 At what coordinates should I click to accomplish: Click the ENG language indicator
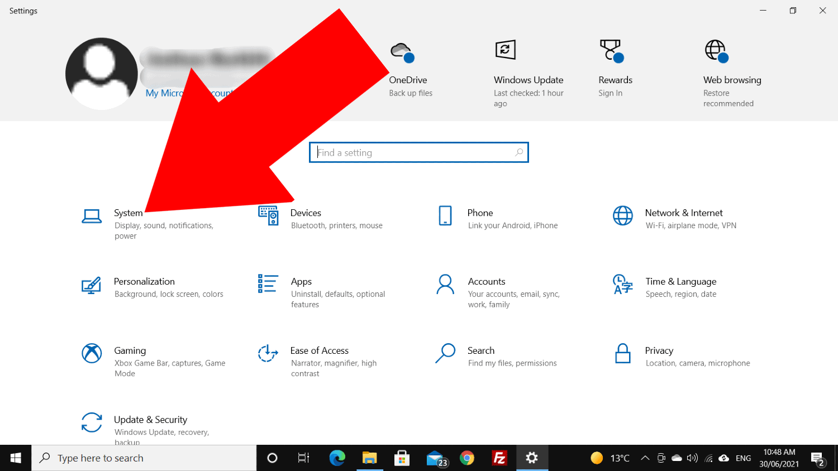743,458
